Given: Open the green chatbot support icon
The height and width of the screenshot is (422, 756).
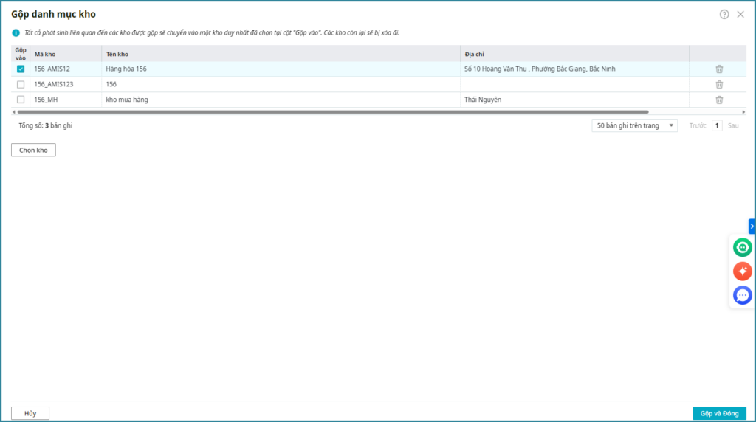Looking at the screenshot, I should pos(743,248).
